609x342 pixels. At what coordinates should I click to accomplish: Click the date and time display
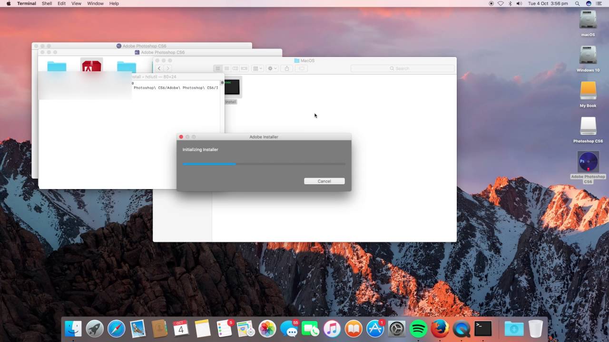(x=548, y=3)
